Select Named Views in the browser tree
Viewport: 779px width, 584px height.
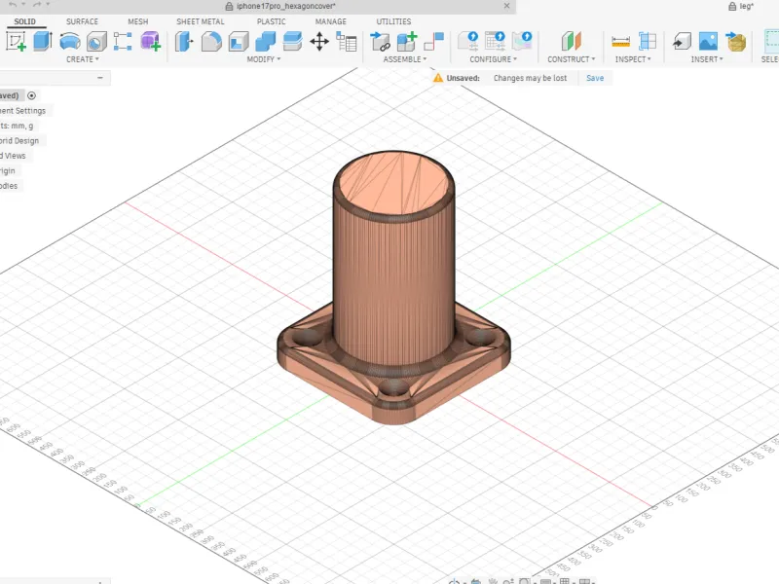pyautogui.click(x=13, y=156)
